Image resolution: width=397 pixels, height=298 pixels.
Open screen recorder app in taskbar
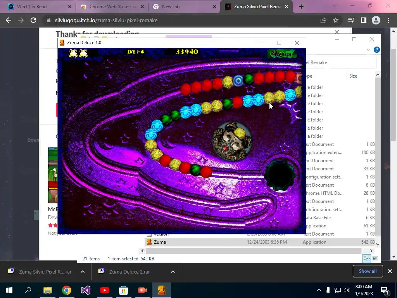point(143,290)
